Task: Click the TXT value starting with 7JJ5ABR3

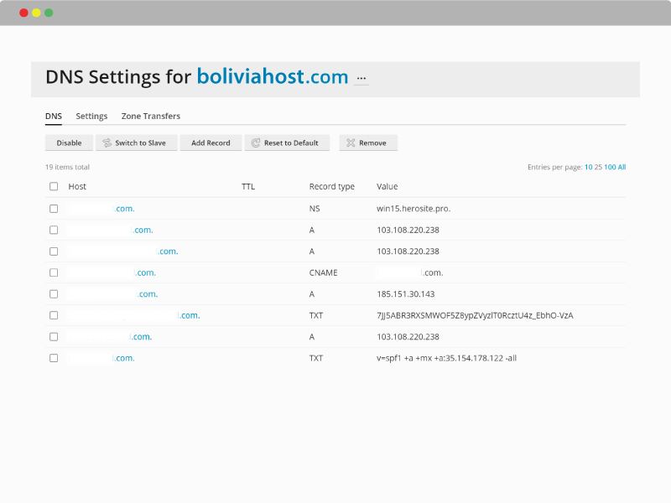Action: pyautogui.click(x=475, y=316)
